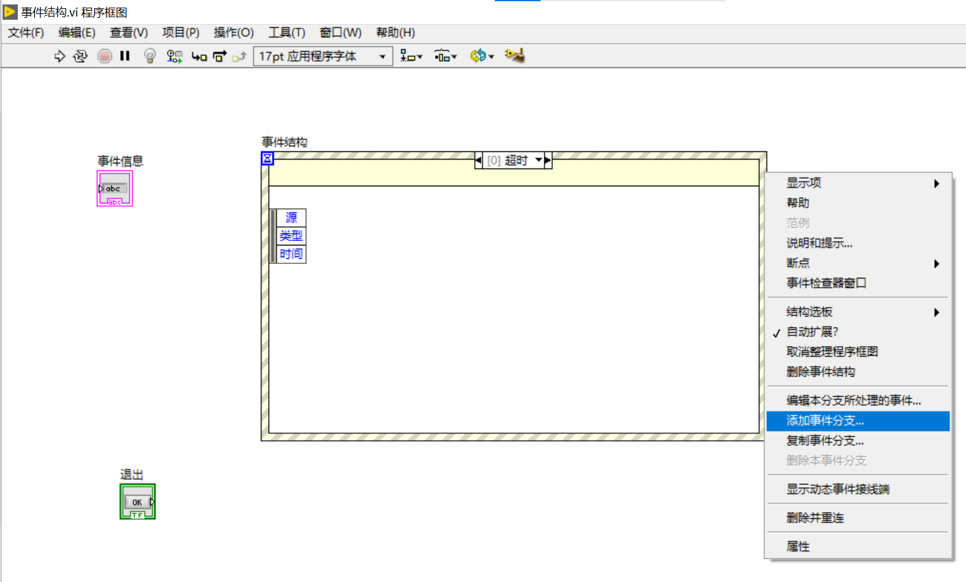Click the Abort Execution stop button

(105, 56)
